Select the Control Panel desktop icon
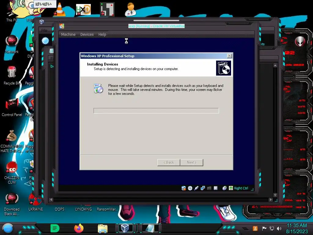Screen dimensions: 313x235 (12, 107)
